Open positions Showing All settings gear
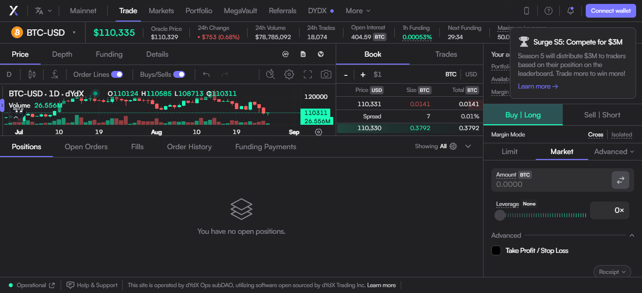This screenshot has width=642, height=293. pos(453,146)
